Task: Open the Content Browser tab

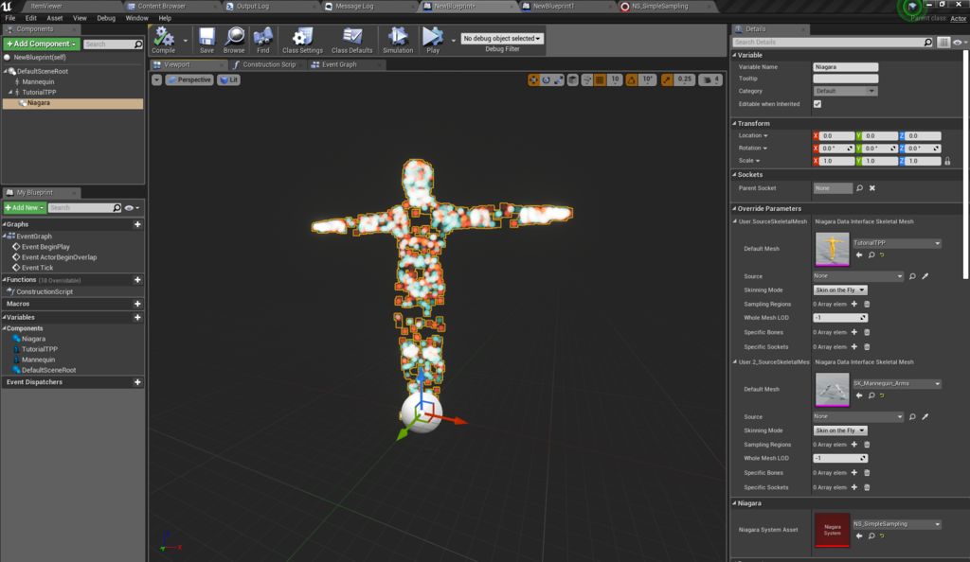Action: click(161, 7)
